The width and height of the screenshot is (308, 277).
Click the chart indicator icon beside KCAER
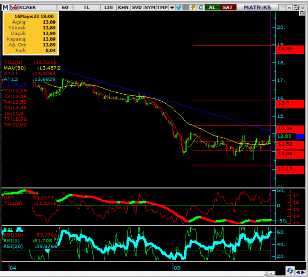tap(14, 8)
